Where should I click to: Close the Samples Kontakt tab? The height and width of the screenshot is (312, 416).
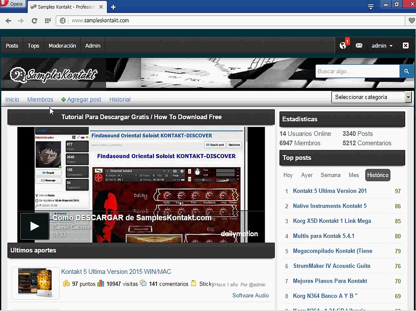coord(101,7)
